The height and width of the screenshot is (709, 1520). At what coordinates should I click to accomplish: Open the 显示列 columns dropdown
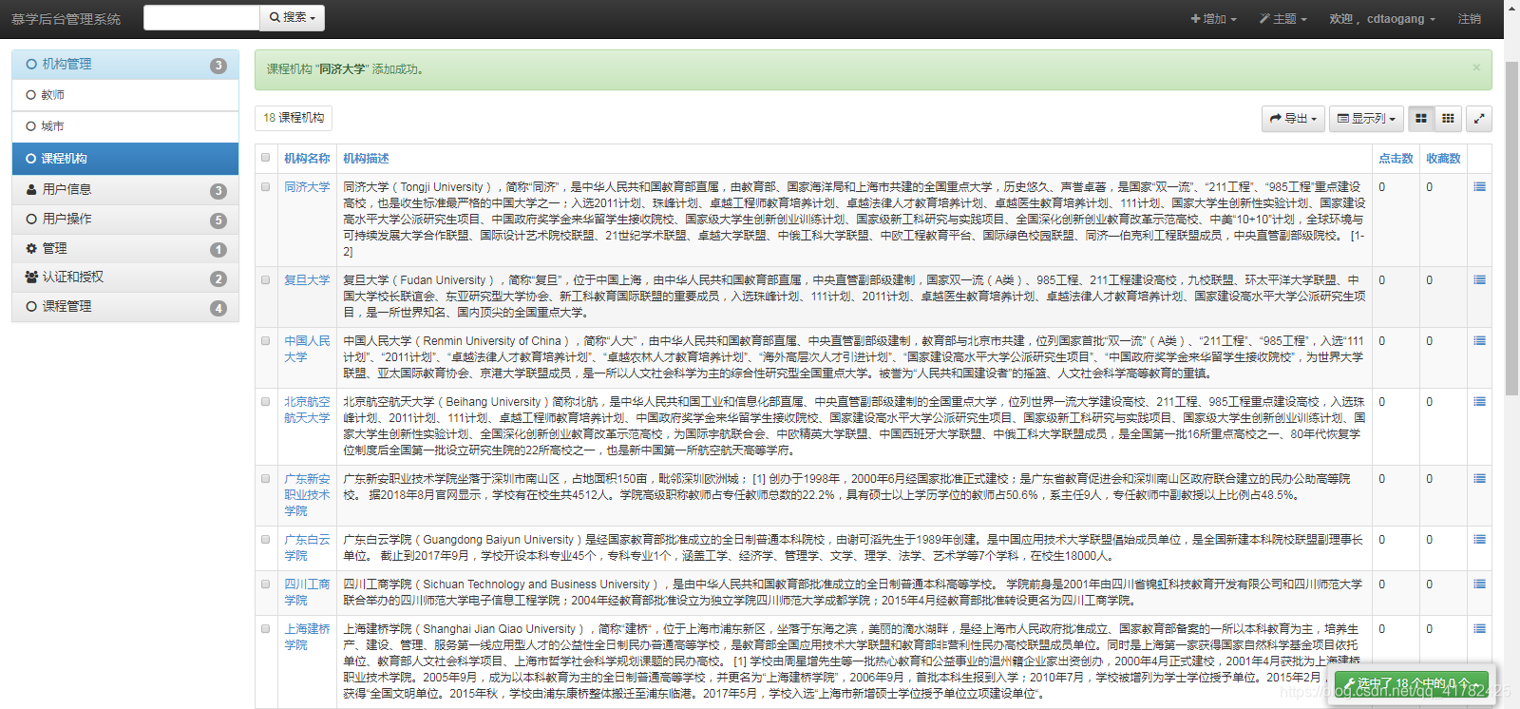[x=1366, y=119]
